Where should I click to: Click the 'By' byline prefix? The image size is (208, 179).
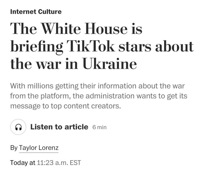coord(14,148)
